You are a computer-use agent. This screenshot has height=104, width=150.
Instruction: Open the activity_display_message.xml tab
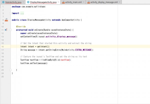pyautogui.click(x=104, y=2)
